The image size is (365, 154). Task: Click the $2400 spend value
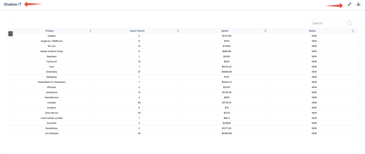pos(227,56)
